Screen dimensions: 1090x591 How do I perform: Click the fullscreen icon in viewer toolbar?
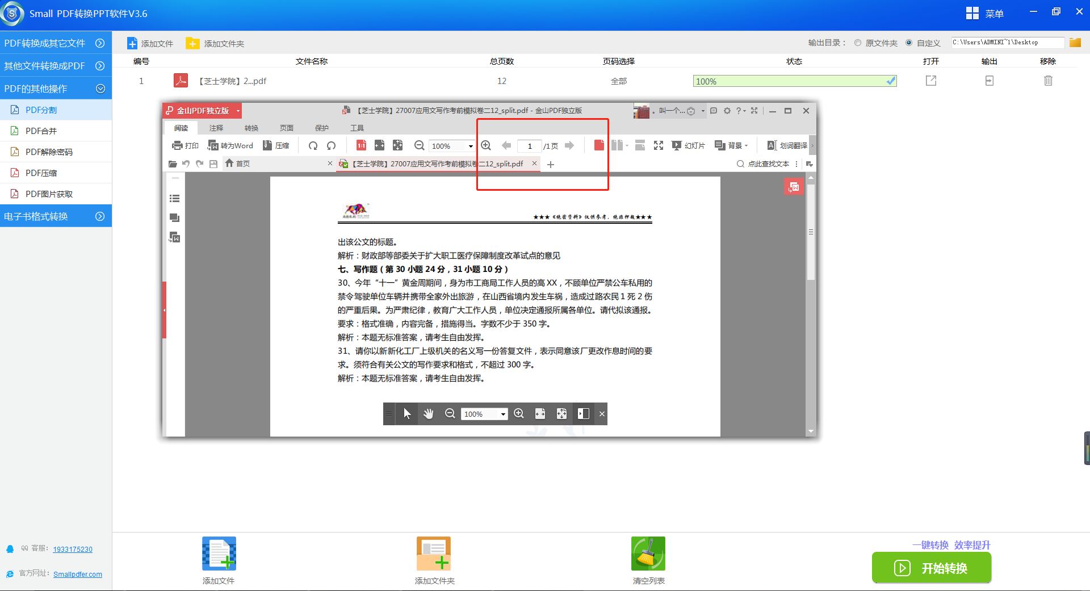point(659,145)
